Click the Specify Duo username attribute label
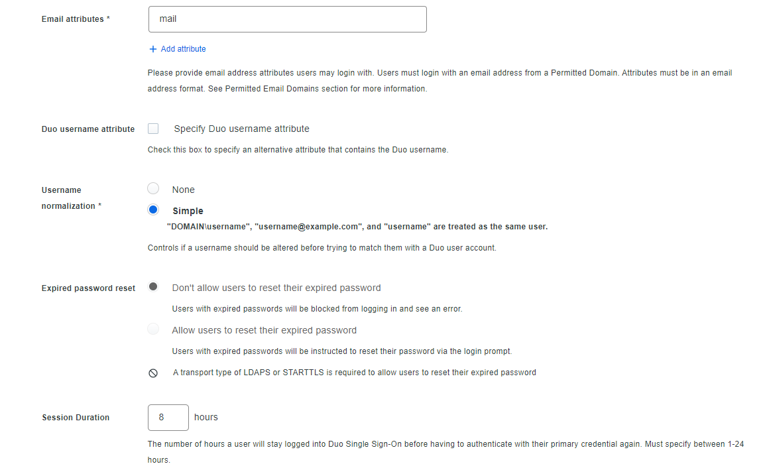765x470 pixels. click(x=241, y=129)
